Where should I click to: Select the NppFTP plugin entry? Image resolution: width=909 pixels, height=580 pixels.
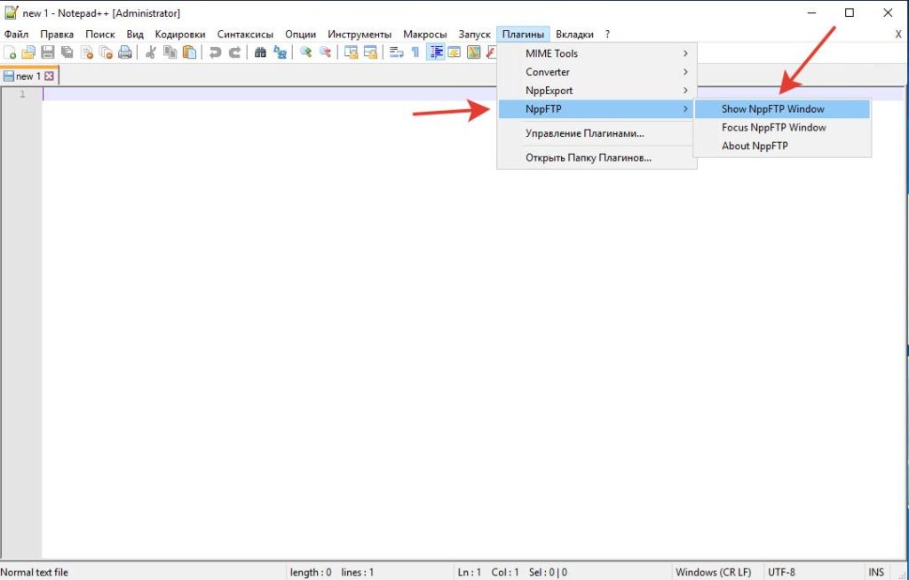[597, 109]
